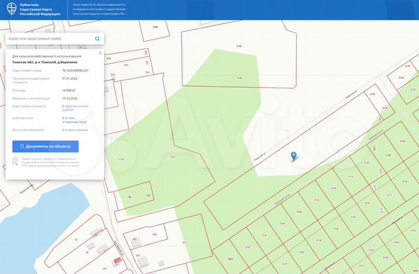Click the search magnifier icon
Screen dimensions: 419x274
[x=97, y=38]
